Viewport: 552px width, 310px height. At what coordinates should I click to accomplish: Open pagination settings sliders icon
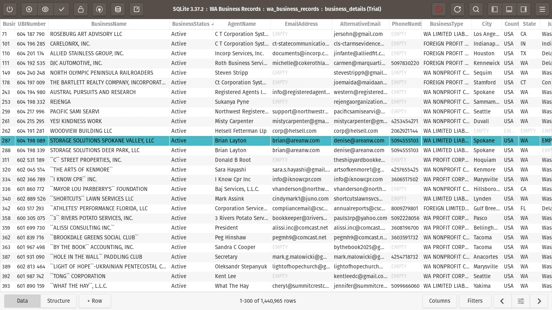521,301
